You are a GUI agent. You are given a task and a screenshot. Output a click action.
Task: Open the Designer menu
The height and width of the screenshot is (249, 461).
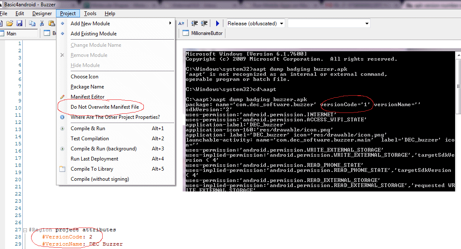(x=42, y=13)
